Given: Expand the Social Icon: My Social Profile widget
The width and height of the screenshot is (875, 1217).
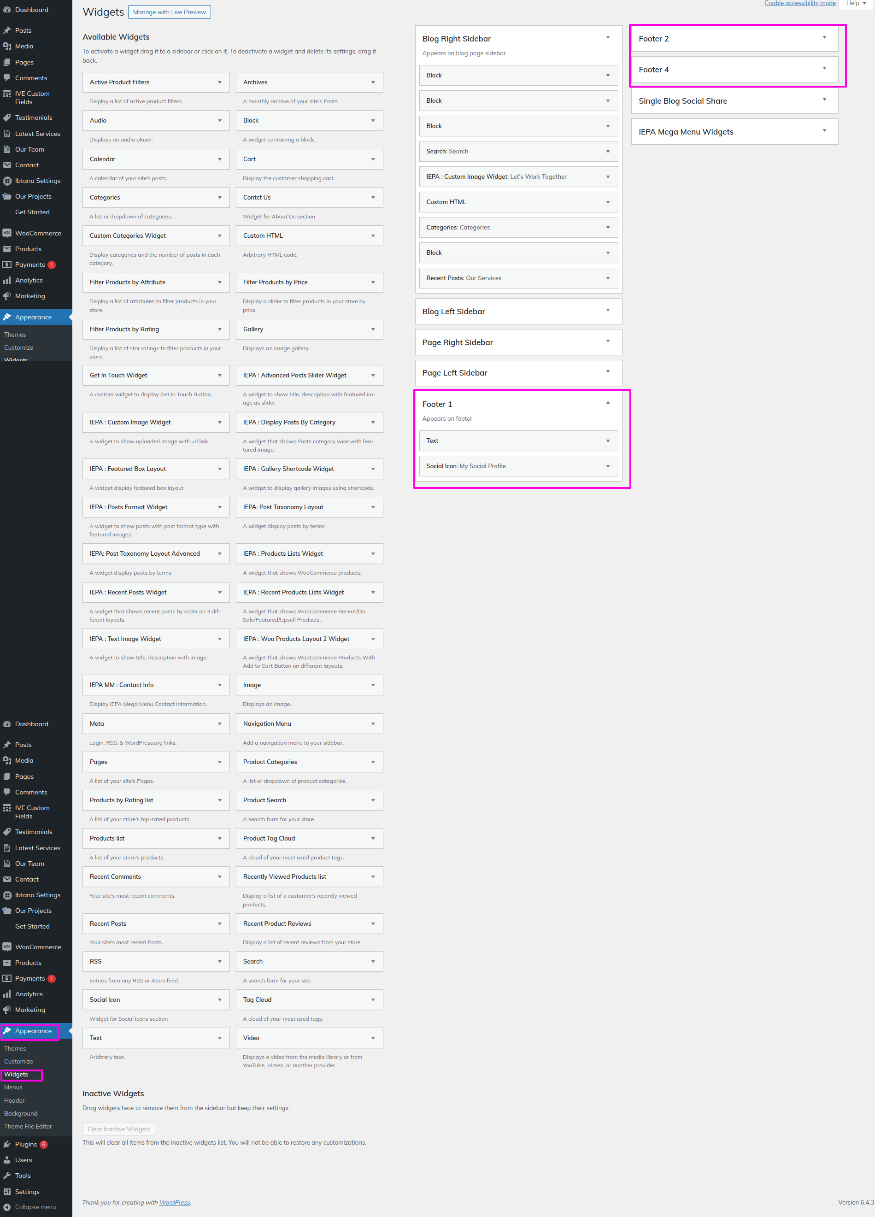Looking at the screenshot, I should pos(607,466).
